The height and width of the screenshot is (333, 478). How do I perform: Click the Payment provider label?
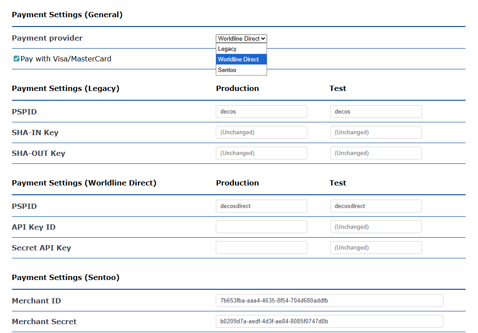[47, 38]
